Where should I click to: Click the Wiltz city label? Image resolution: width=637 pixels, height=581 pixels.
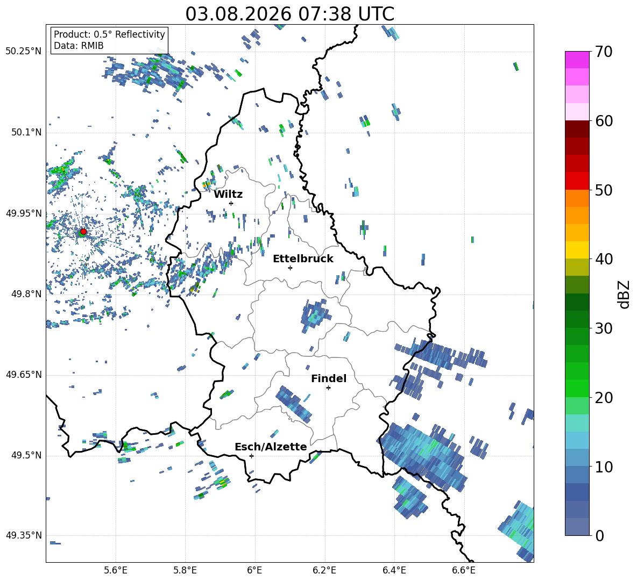(x=228, y=195)
